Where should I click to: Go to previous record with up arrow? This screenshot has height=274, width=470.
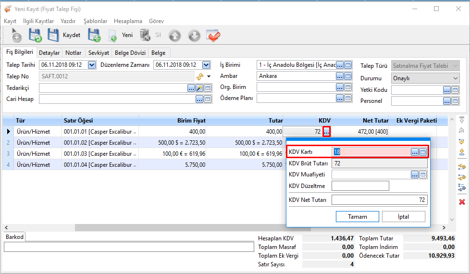[x=174, y=35]
